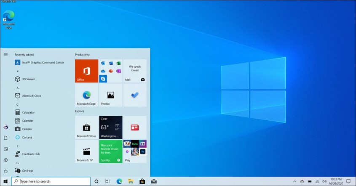
Task: Open the Action Center notifications icon
Action: click(x=348, y=181)
